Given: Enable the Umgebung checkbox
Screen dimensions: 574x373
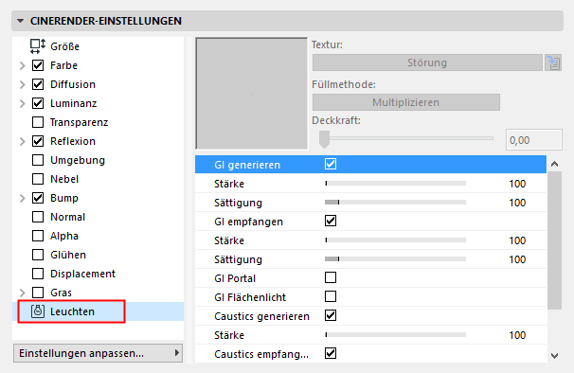Looking at the screenshot, I should [x=38, y=160].
